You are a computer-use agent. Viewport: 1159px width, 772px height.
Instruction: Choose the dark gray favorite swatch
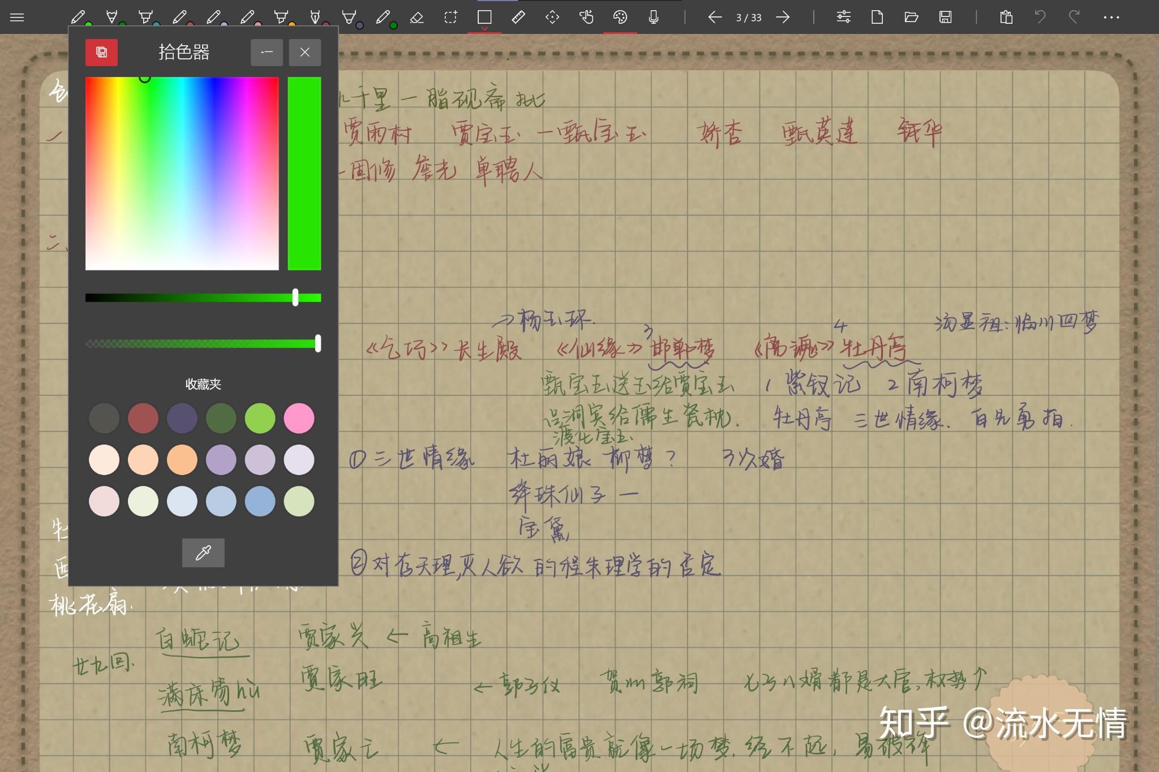click(x=104, y=419)
